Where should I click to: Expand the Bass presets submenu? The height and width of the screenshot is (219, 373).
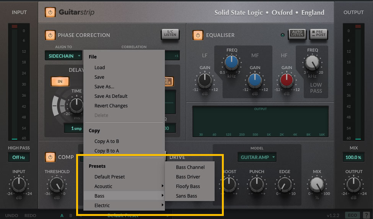[124, 196]
